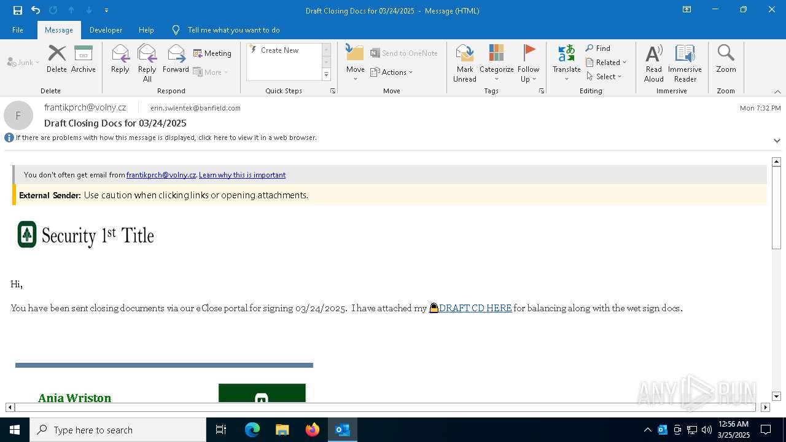Forward this email
The image size is (786, 442).
pos(176,60)
